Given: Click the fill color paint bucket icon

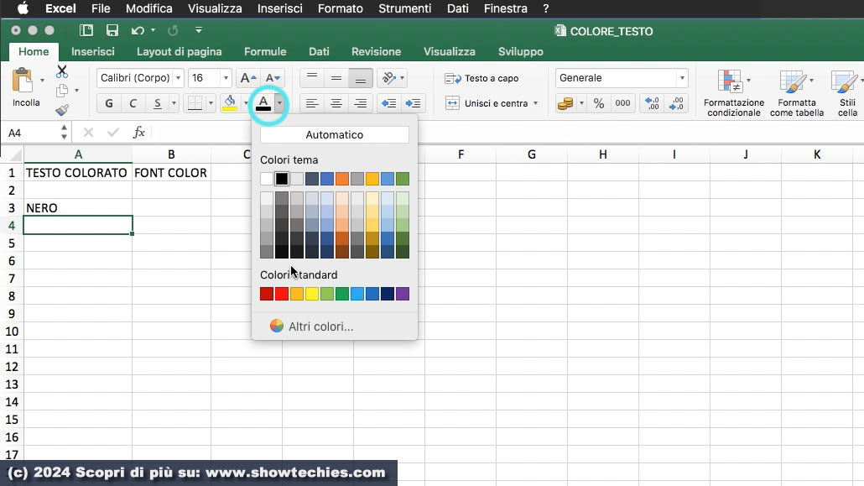Looking at the screenshot, I should click(229, 103).
